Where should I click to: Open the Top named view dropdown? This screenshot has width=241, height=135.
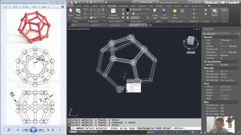(98, 18)
